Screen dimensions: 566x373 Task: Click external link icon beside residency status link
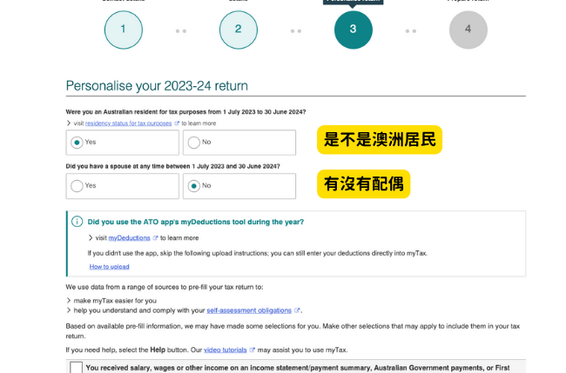click(177, 123)
